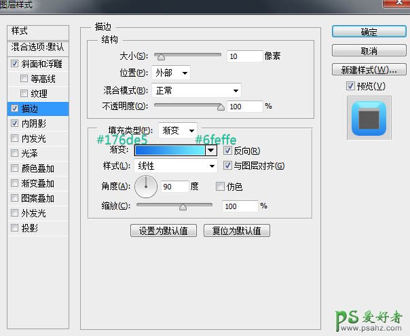
Task: Enable the 投影 drop shadow checkbox
Action: pyautogui.click(x=15, y=228)
